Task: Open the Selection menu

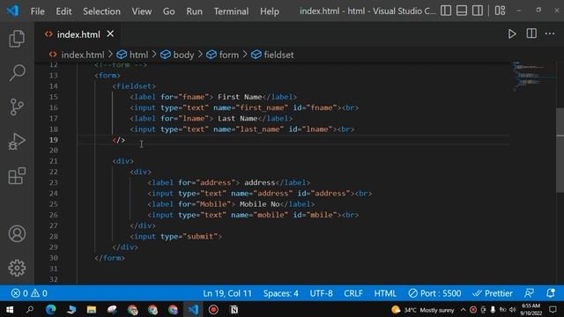Action: [x=102, y=11]
